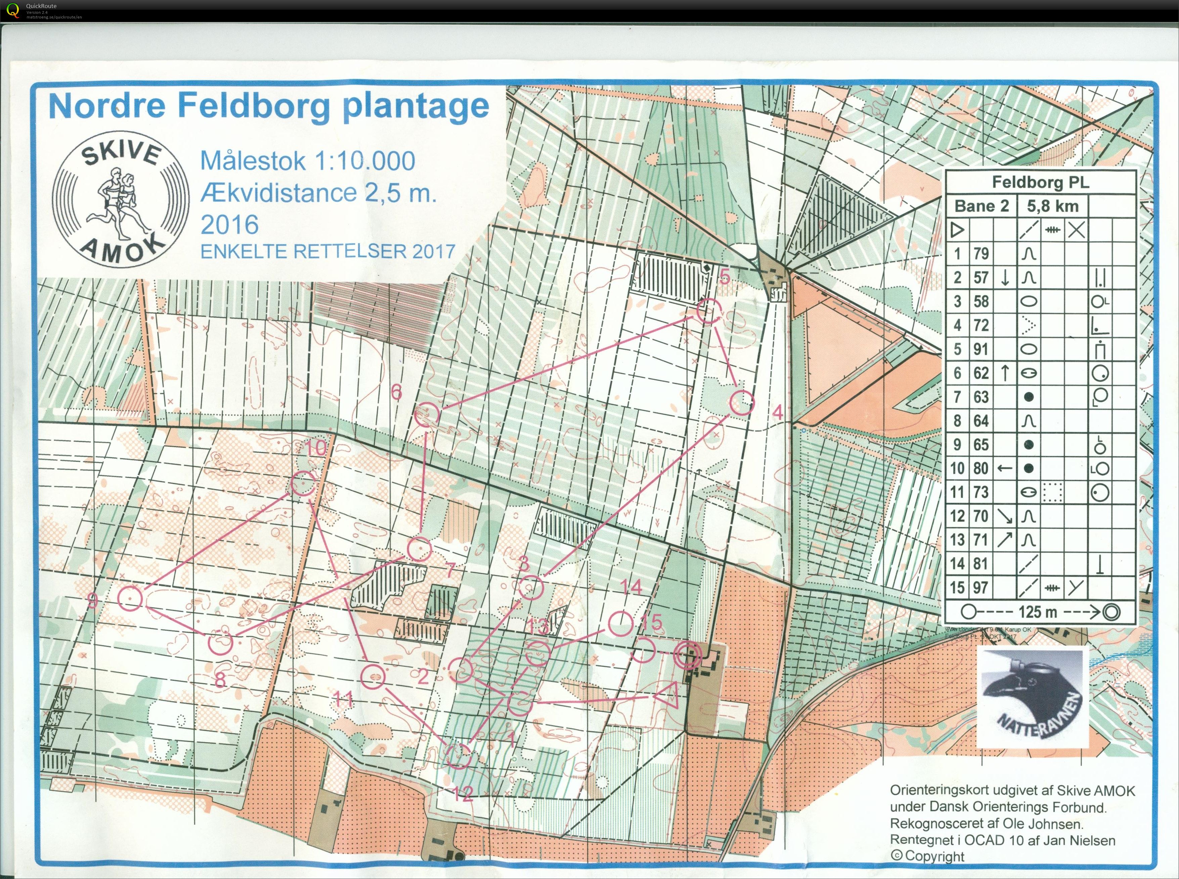Click control circle 7 on the map

tap(419, 549)
